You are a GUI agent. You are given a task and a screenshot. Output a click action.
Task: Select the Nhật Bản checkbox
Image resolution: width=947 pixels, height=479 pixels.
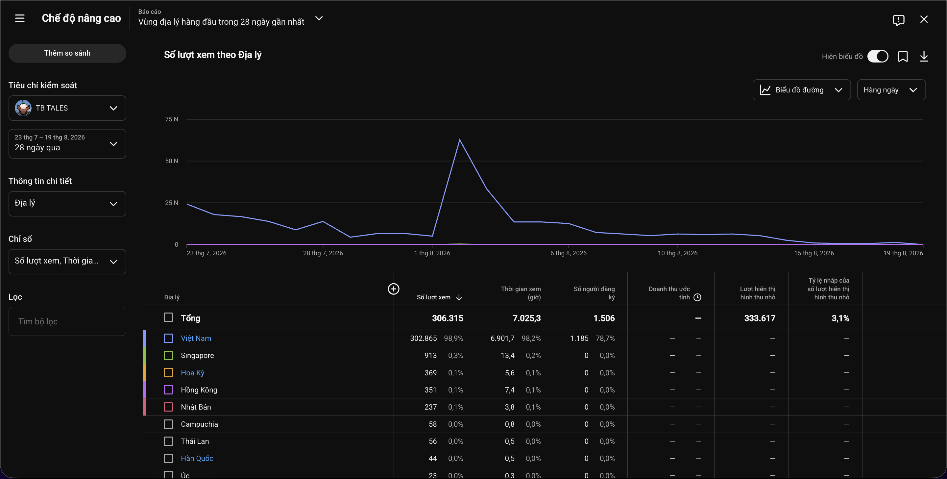point(168,407)
